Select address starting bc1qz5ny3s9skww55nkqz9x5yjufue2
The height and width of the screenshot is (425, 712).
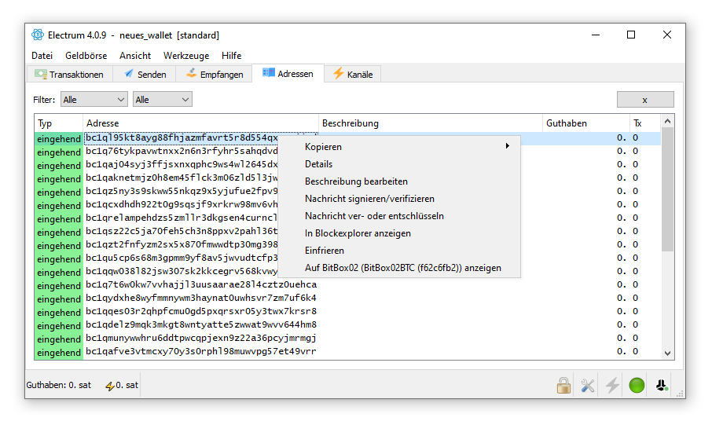pyautogui.click(x=182, y=191)
